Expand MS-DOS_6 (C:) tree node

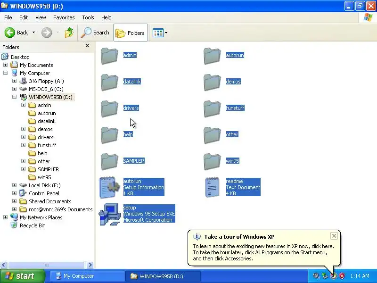click(15, 89)
